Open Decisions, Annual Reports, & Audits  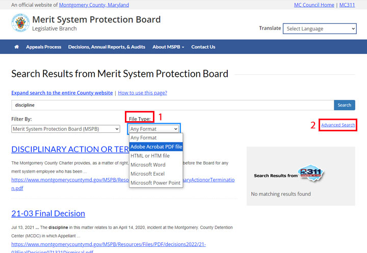(x=107, y=47)
